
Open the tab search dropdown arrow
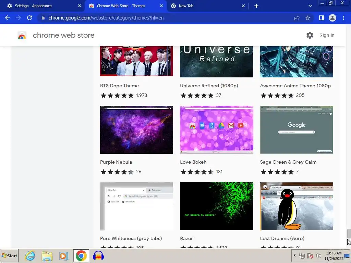[310, 6]
